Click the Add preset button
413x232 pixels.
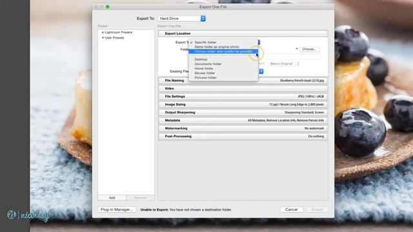[112, 198]
